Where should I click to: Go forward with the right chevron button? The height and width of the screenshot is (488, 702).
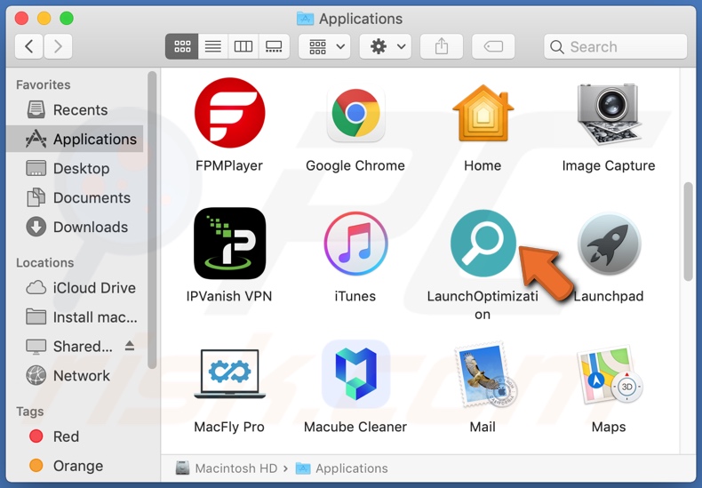click(x=58, y=46)
